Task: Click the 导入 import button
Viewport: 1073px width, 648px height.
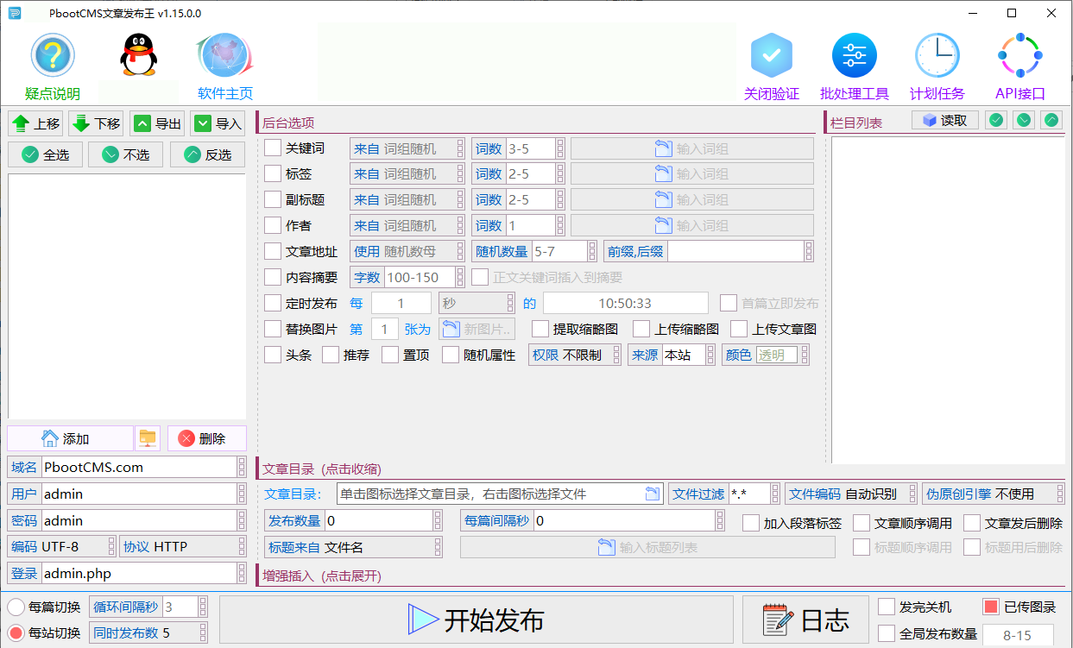Action: (218, 123)
